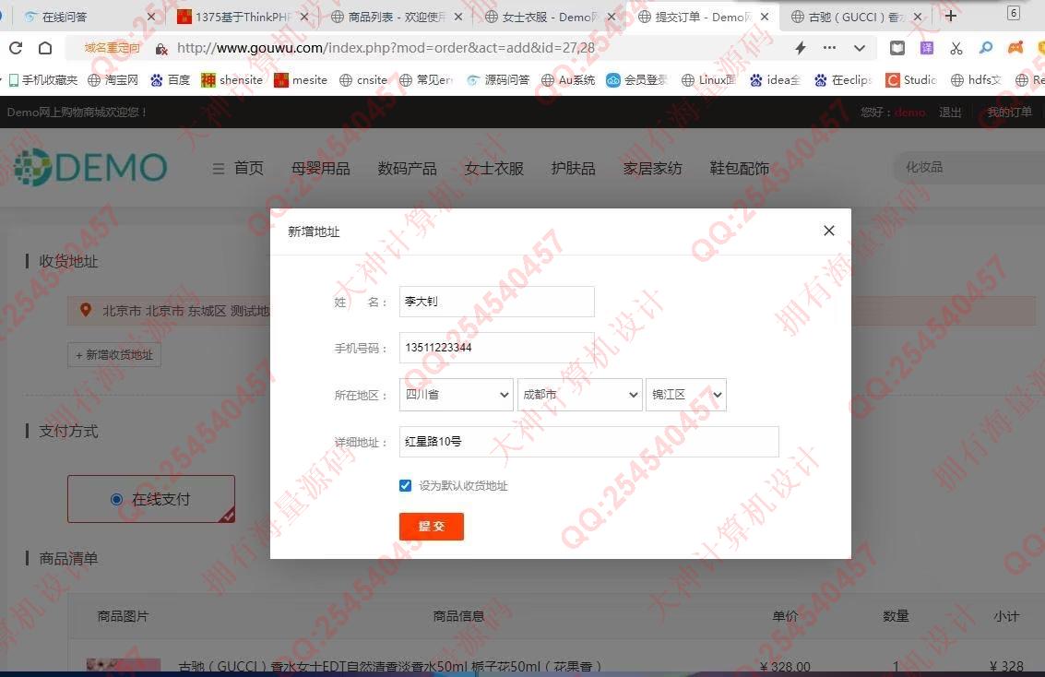1045x677 pixels.
Task: Click the lightning speed-mode icon in address bar
Action: coord(801,47)
